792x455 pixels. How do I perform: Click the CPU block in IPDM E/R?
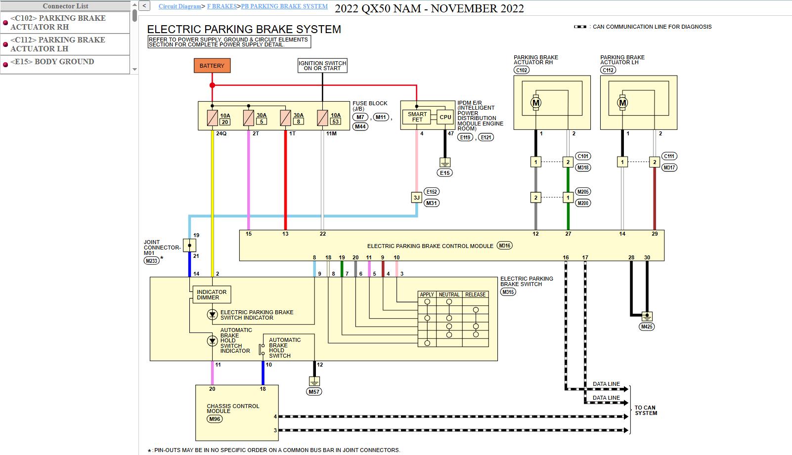[445, 117]
